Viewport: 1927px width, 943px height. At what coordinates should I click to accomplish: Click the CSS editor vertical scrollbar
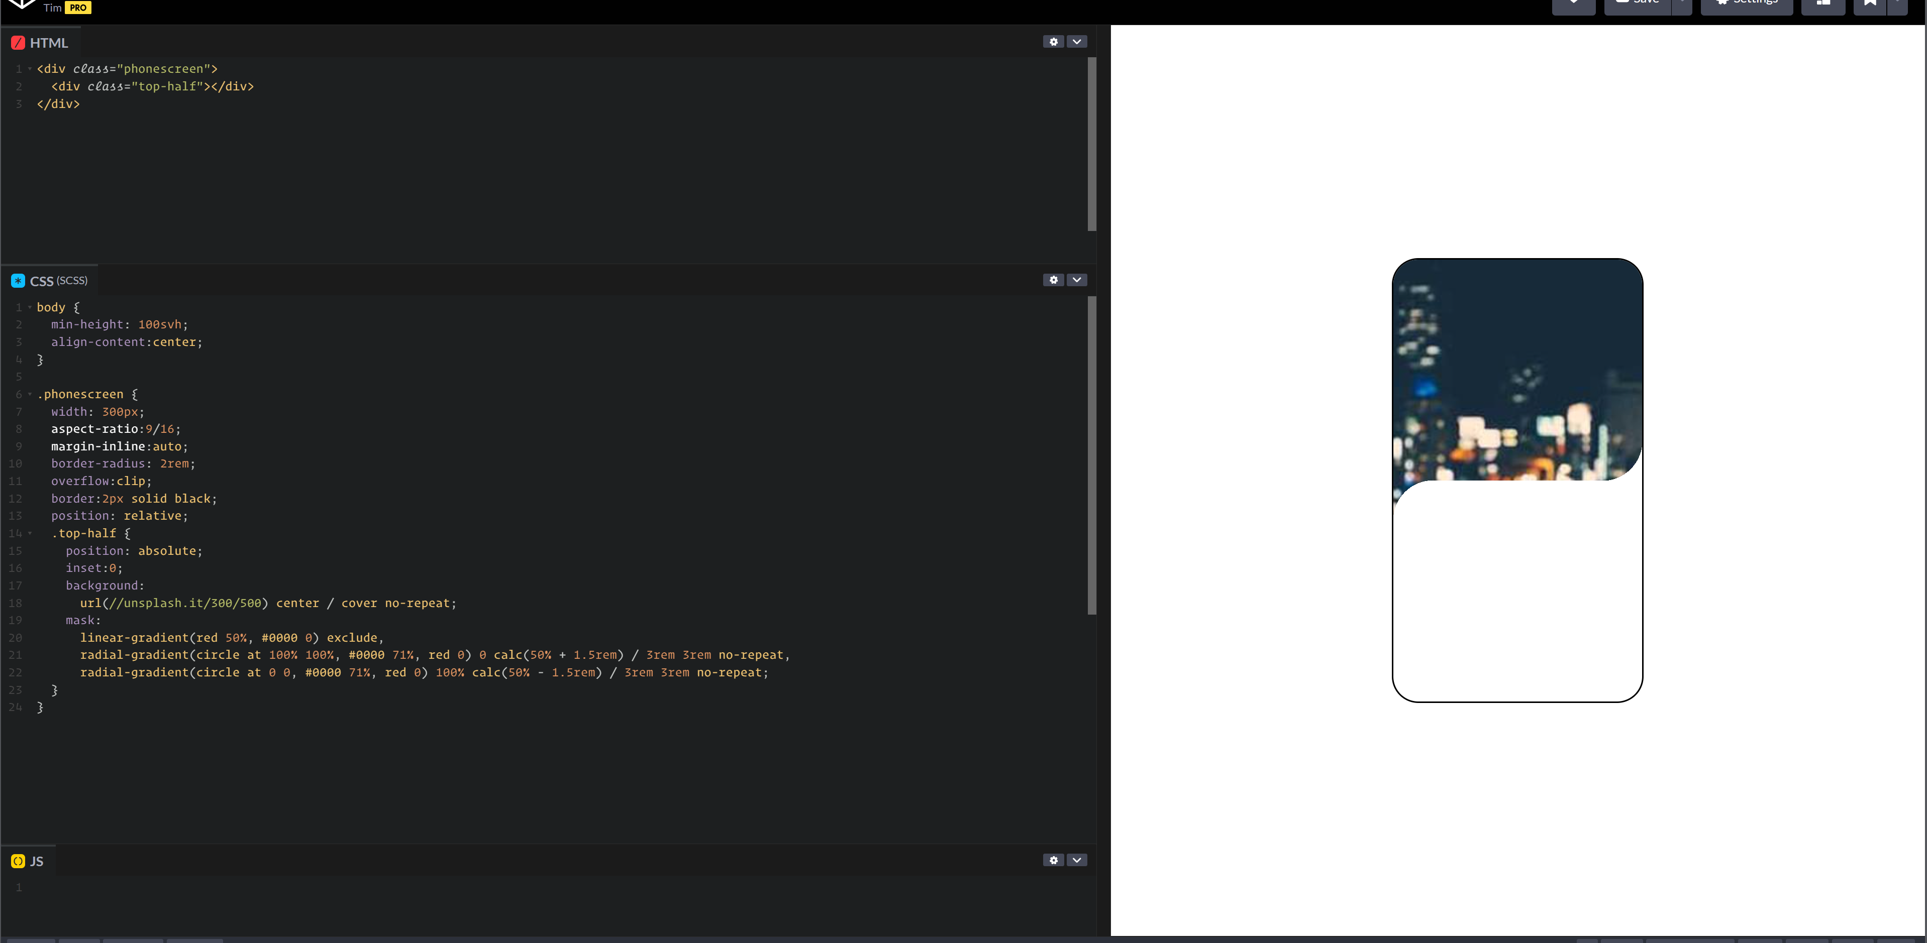click(x=1091, y=454)
